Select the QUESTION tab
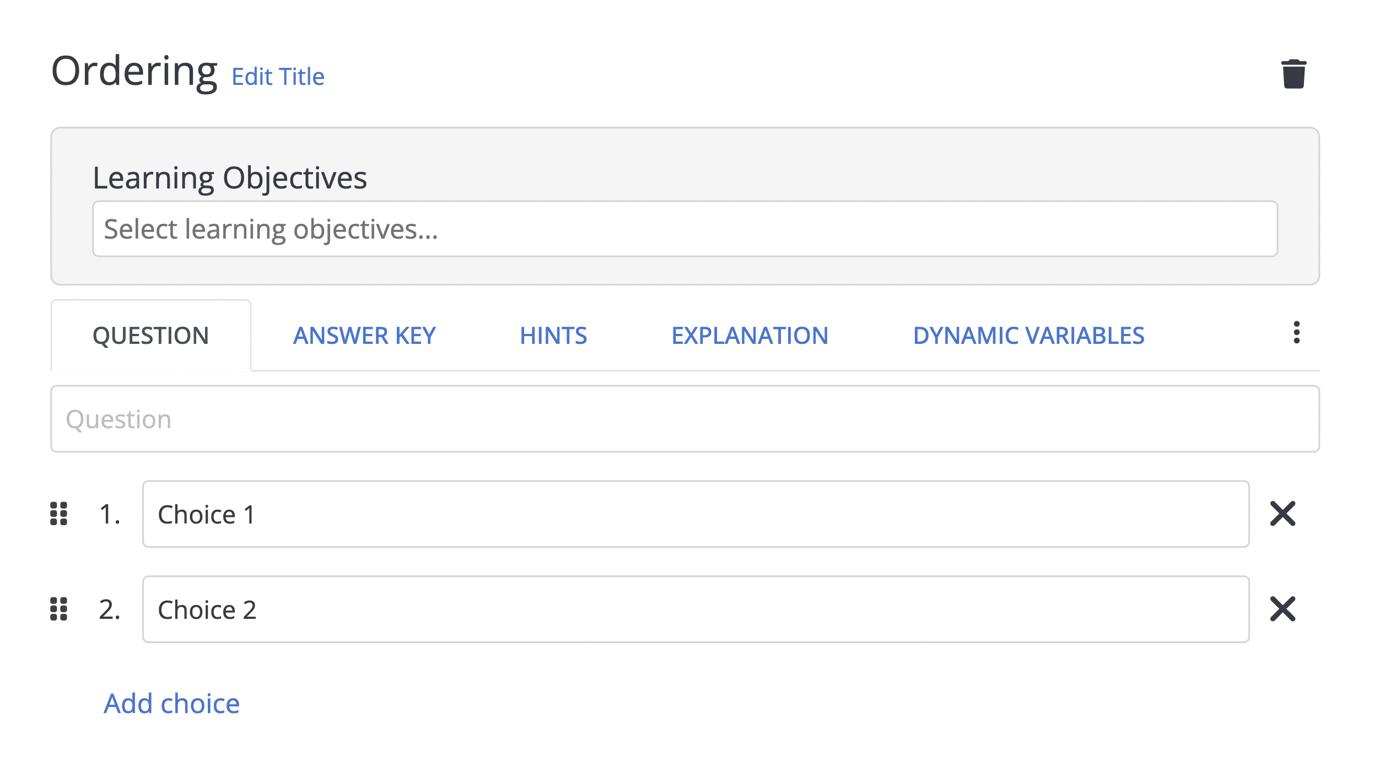1380x766 pixels. [x=150, y=336]
